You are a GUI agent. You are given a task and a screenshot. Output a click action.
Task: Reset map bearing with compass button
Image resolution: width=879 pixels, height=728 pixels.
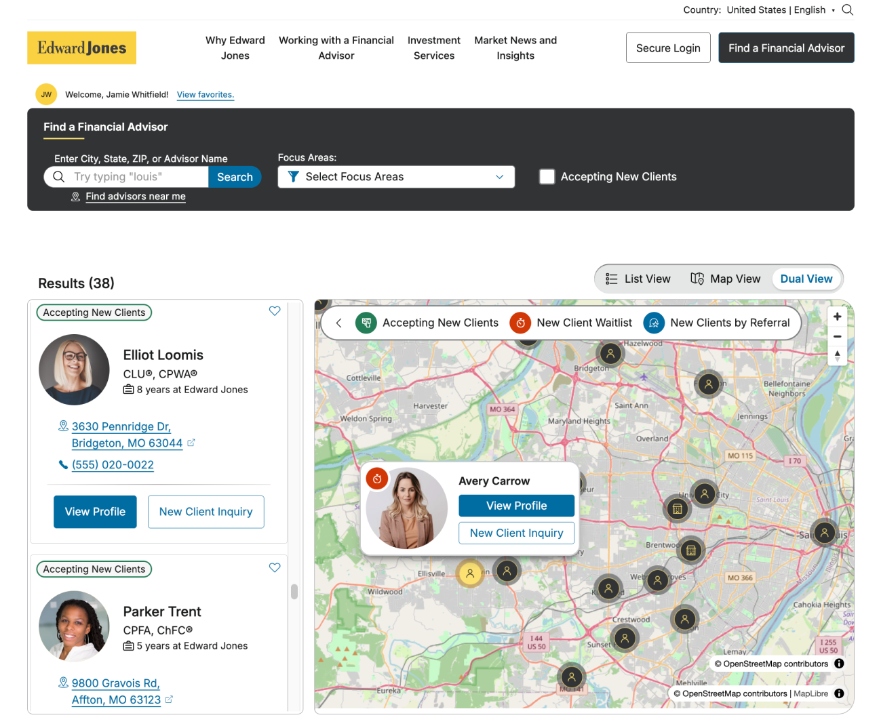point(838,356)
